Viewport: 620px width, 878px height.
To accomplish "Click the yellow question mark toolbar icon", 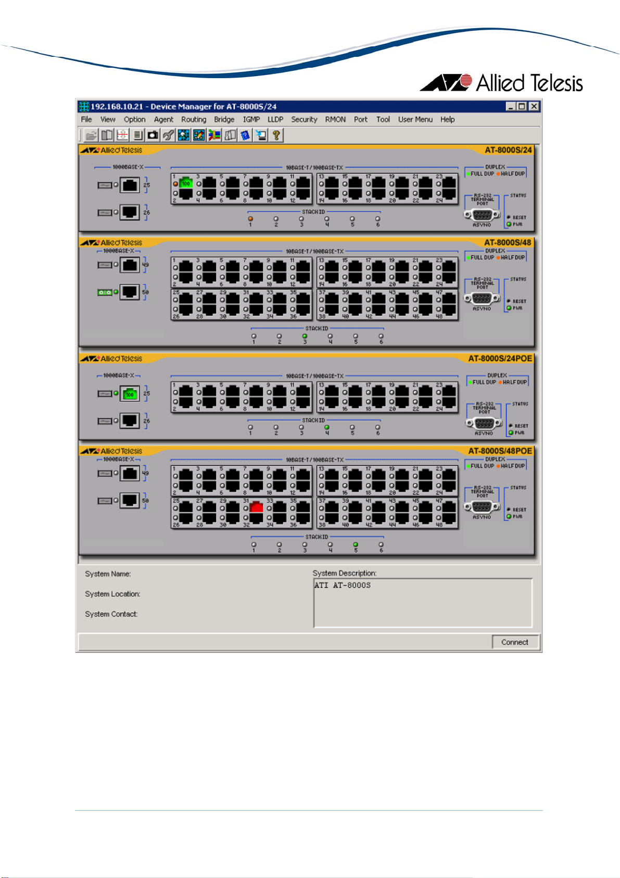I will point(276,135).
